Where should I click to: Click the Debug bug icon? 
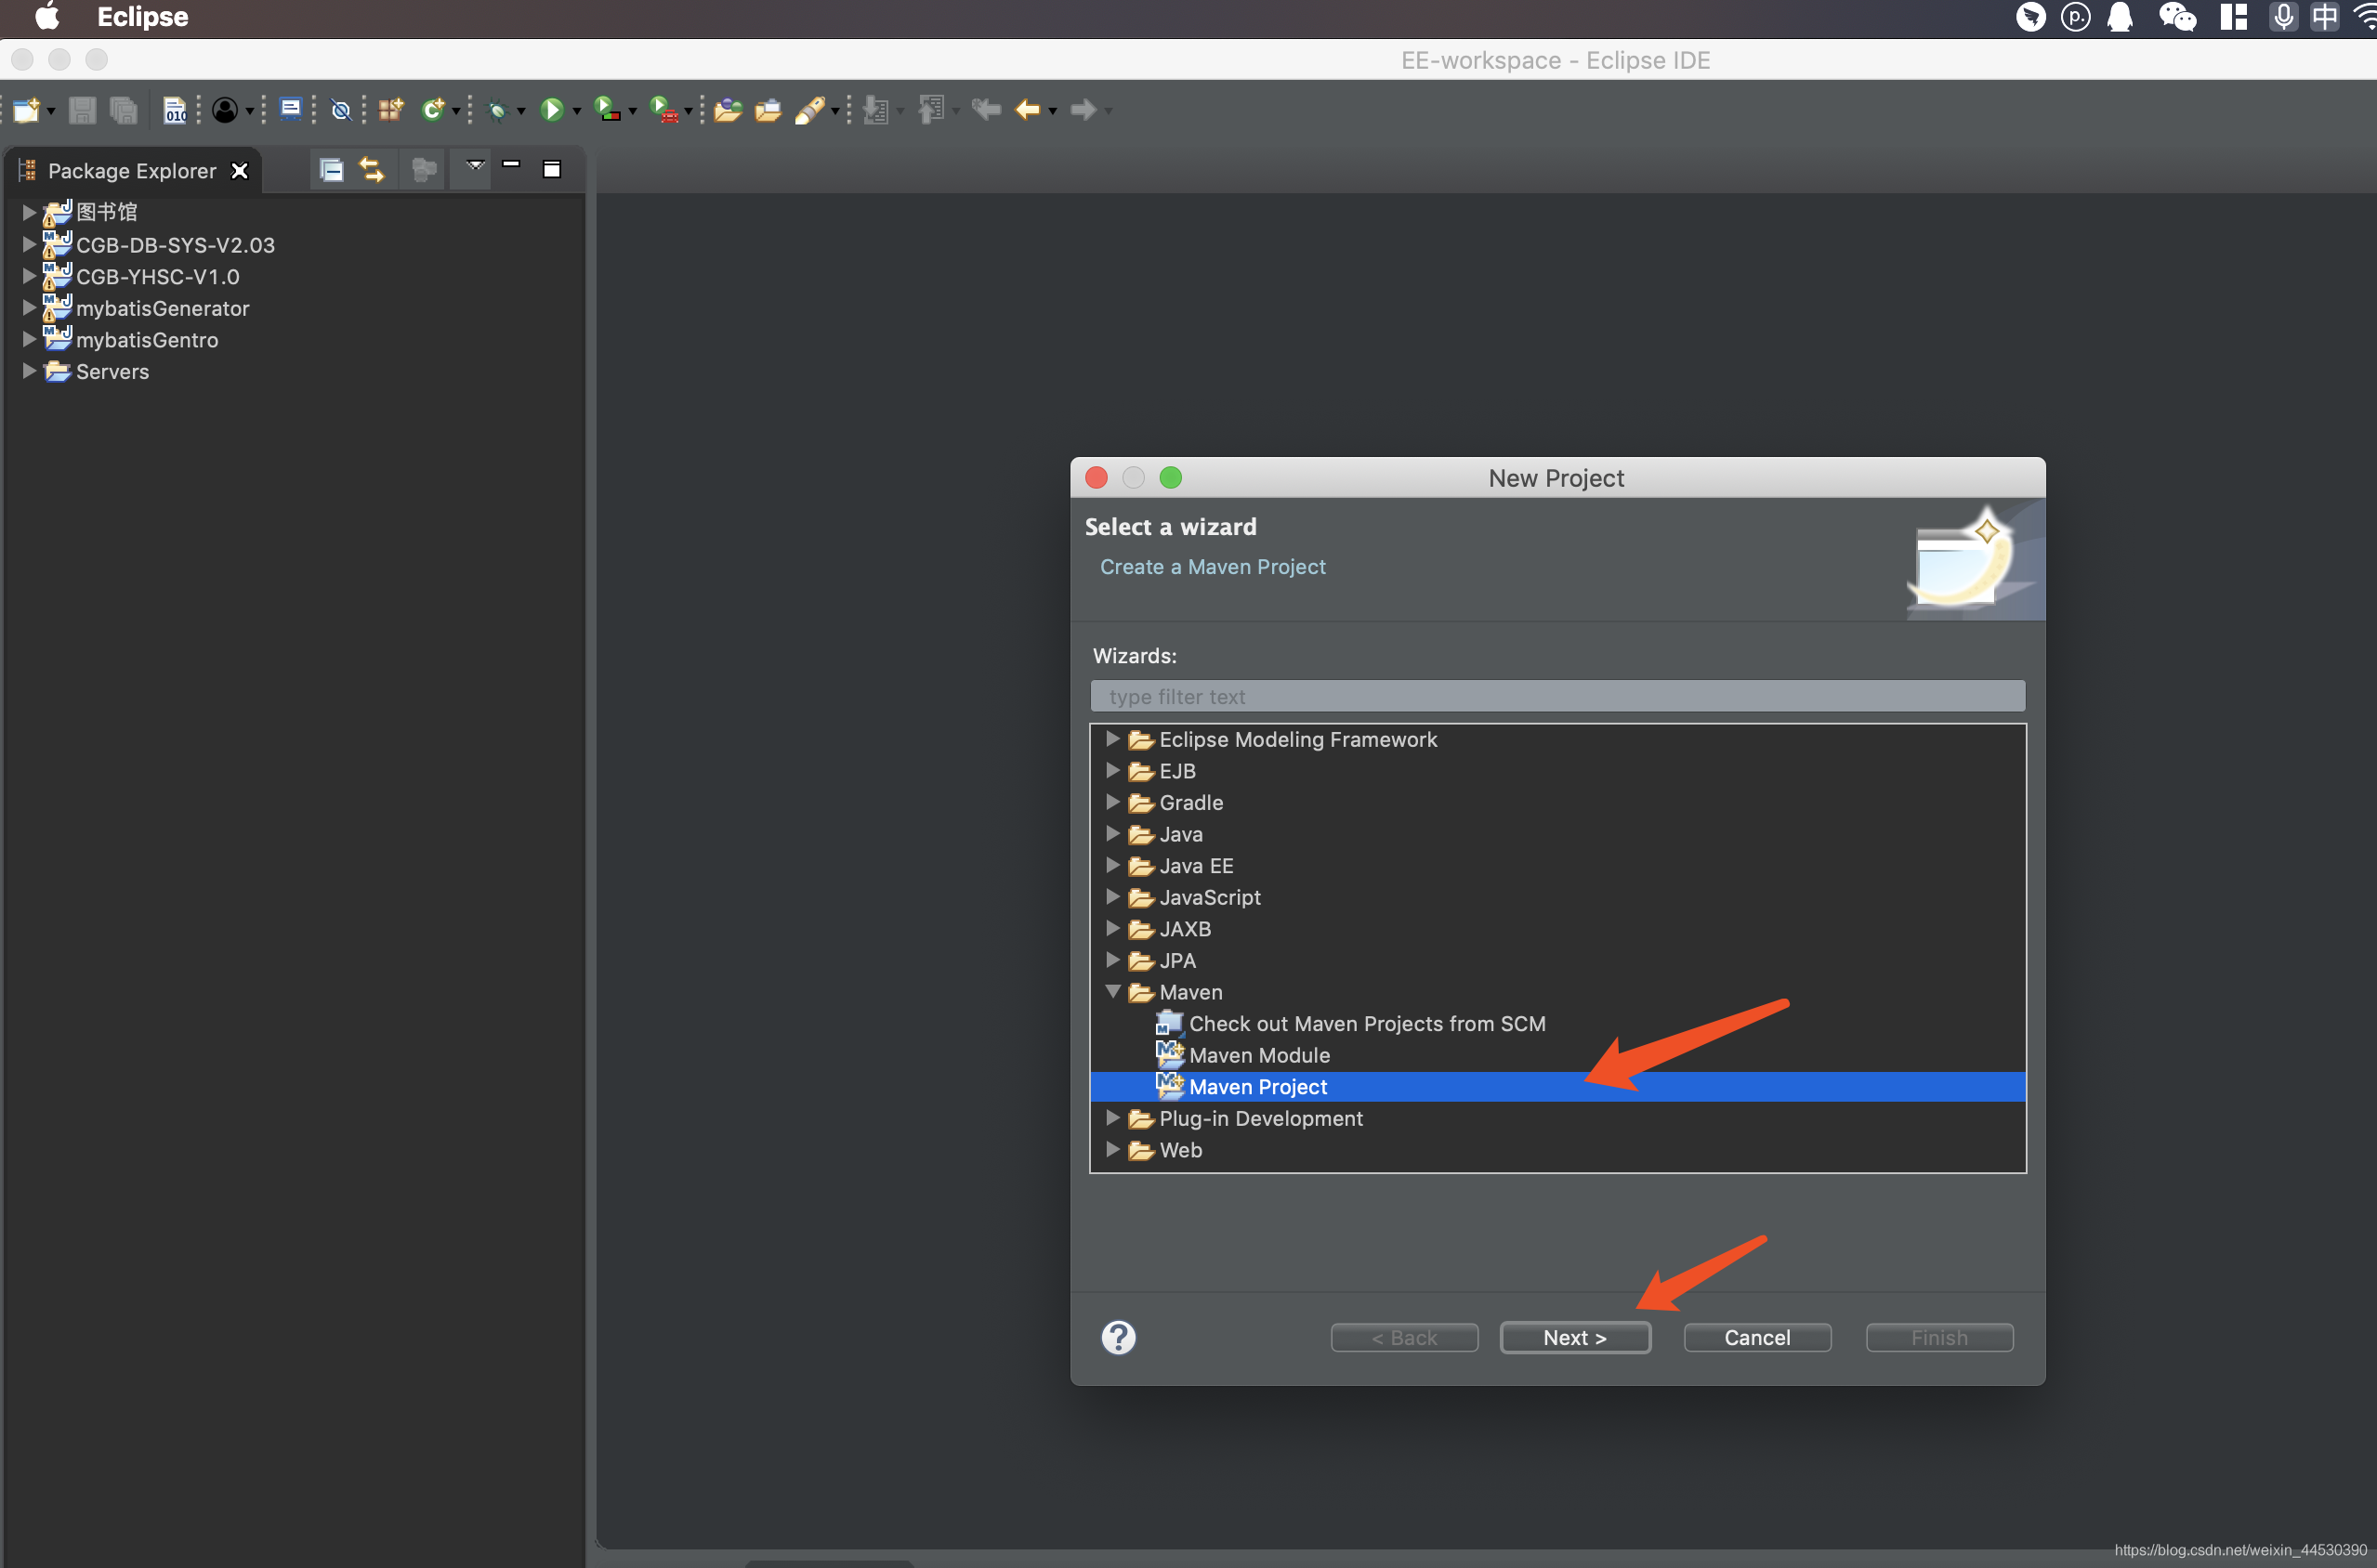[497, 110]
